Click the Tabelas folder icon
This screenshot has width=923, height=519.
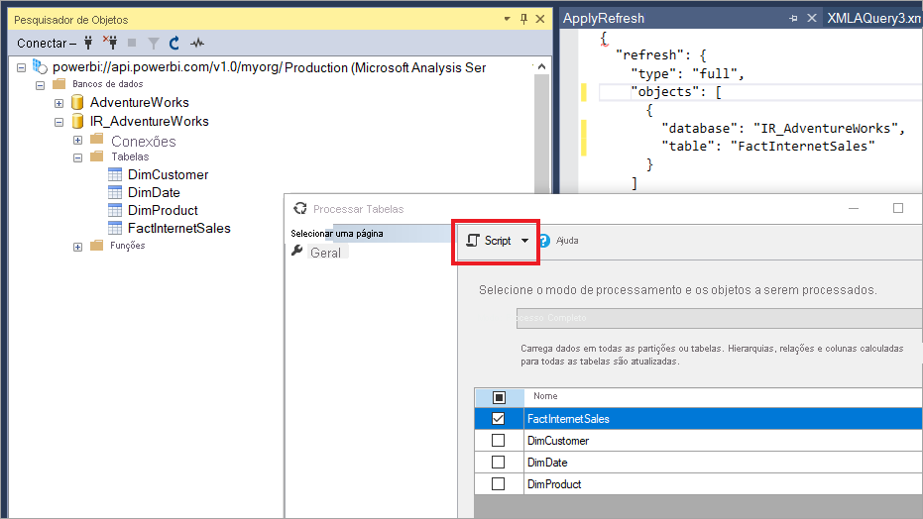96,156
